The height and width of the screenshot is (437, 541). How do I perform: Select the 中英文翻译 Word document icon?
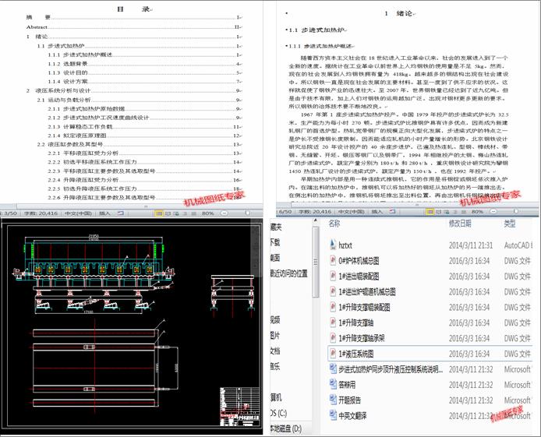click(x=333, y=415)
